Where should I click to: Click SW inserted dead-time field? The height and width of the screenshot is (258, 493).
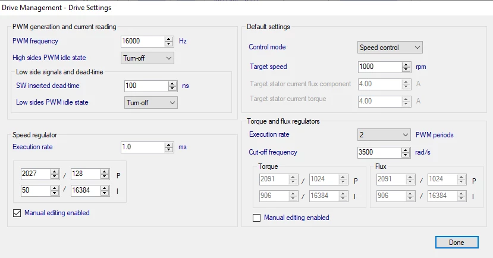(146, 86)
